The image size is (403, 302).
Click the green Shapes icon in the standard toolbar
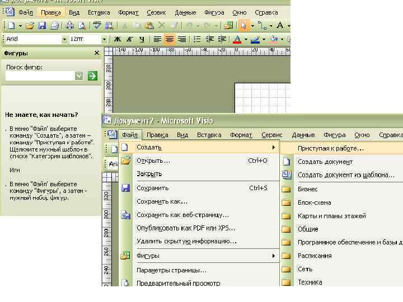(228, 25)
